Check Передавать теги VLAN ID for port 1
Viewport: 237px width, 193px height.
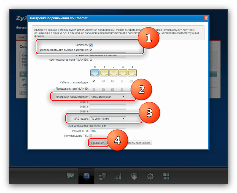[x=103, y=89]
